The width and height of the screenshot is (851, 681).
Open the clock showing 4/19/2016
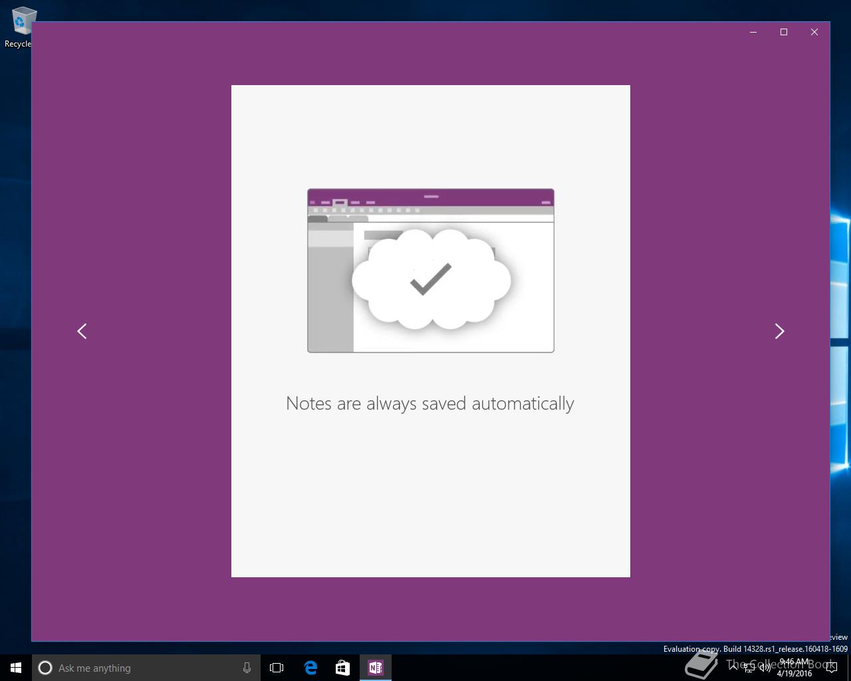click(794, 668)
